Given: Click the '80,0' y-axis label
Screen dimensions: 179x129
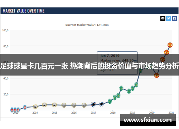Looking at the screenshot, I should 6,46.
